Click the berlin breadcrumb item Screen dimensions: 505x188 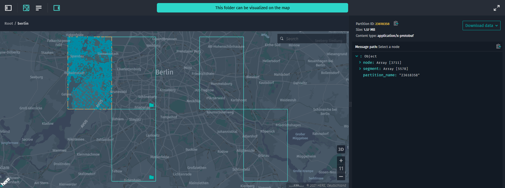[23, 23]
